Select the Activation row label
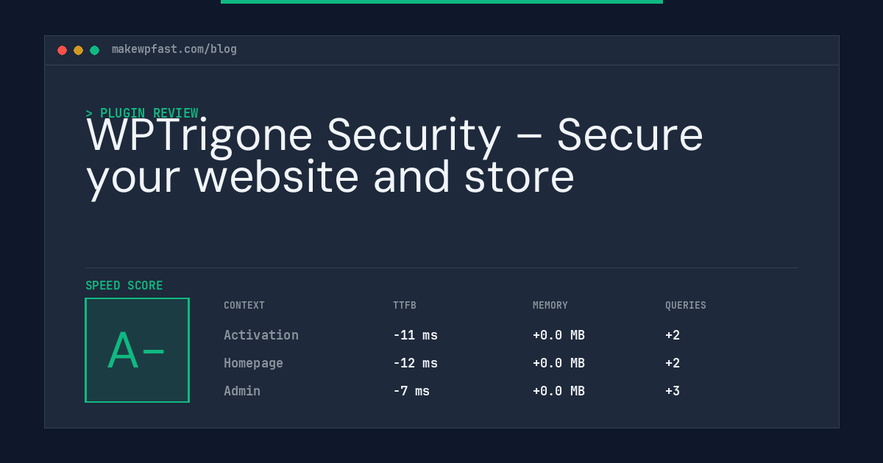883x463 pixels. [x=261, y=335]
